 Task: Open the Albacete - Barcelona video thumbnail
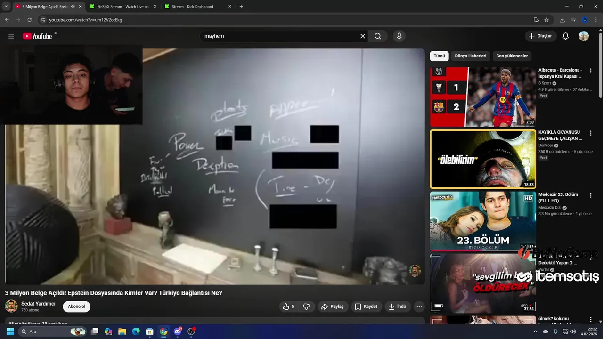click(483, 97)
